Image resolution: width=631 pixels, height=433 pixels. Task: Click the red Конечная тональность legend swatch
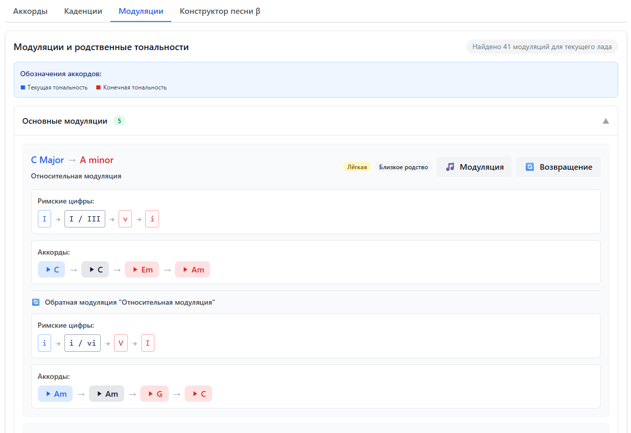pos(98,87)
